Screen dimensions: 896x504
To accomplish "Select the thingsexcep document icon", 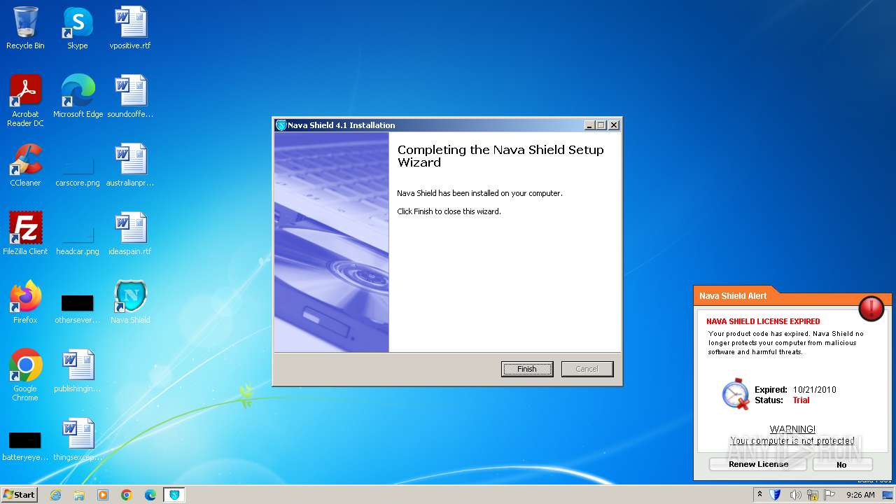I will pyautogui.click(x=78, y=440).
